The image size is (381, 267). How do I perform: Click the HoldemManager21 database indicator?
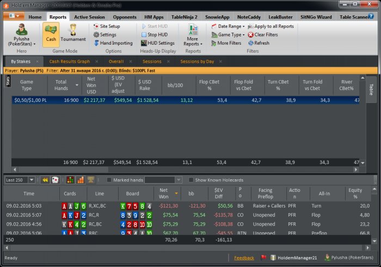(x=294, y=258)
